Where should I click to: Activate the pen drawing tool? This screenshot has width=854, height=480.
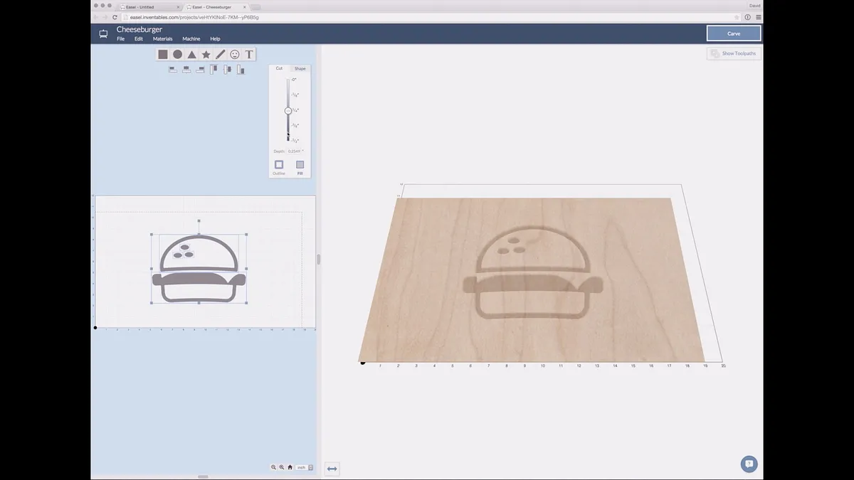click(x=221, y=55)
